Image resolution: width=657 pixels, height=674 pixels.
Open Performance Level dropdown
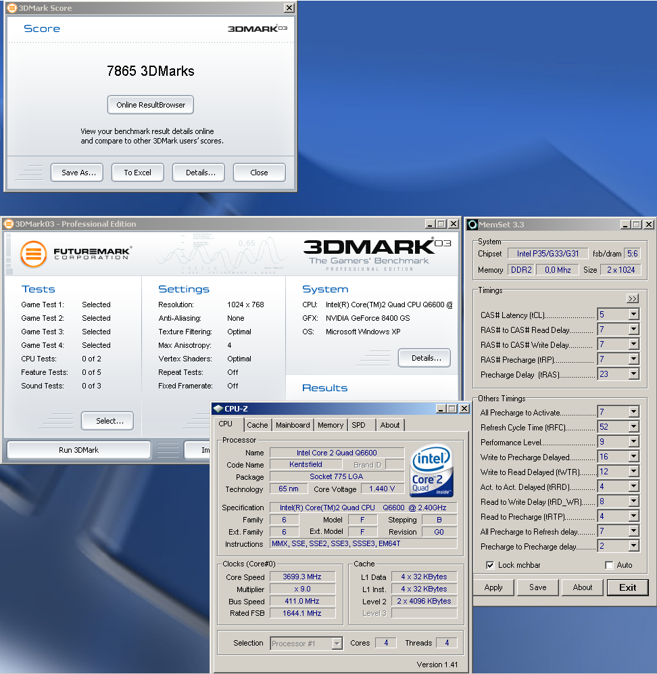point(633,441)
